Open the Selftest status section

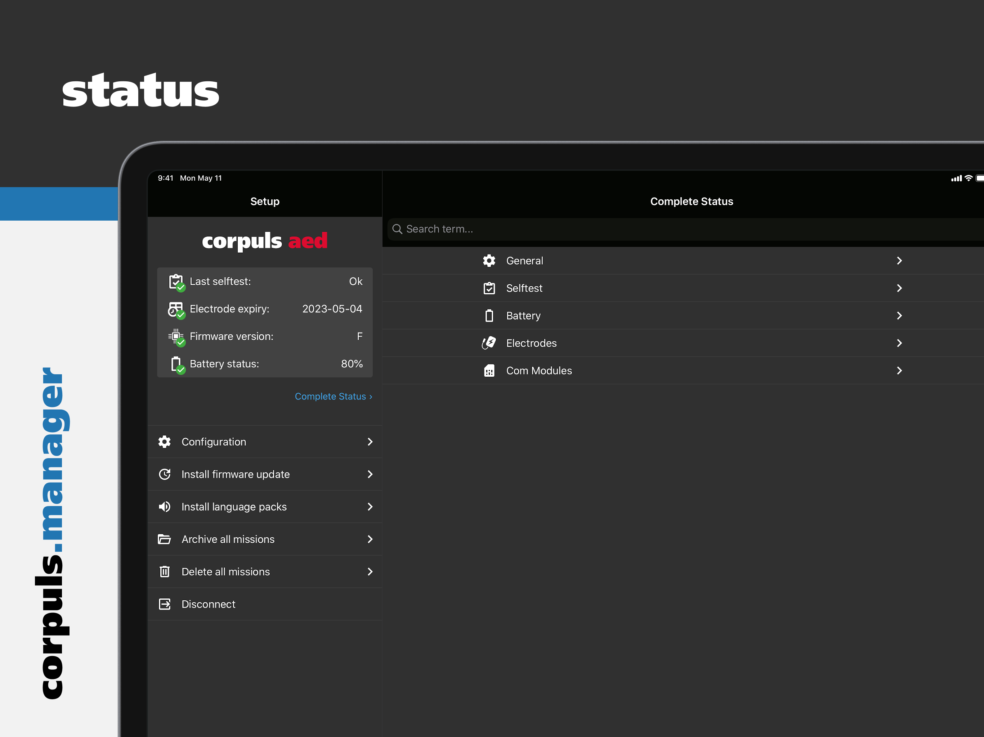click(x=683, y=289)
